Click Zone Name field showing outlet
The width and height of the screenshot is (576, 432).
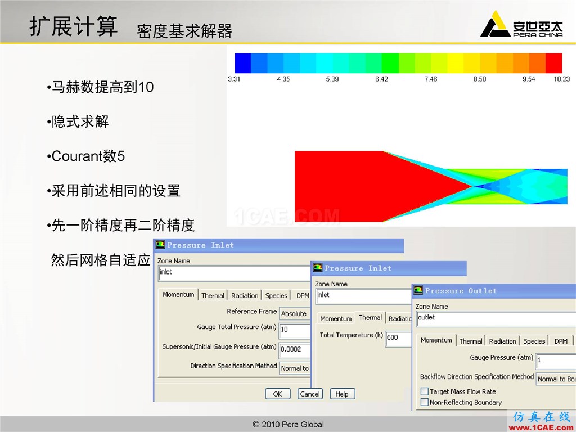496,319
